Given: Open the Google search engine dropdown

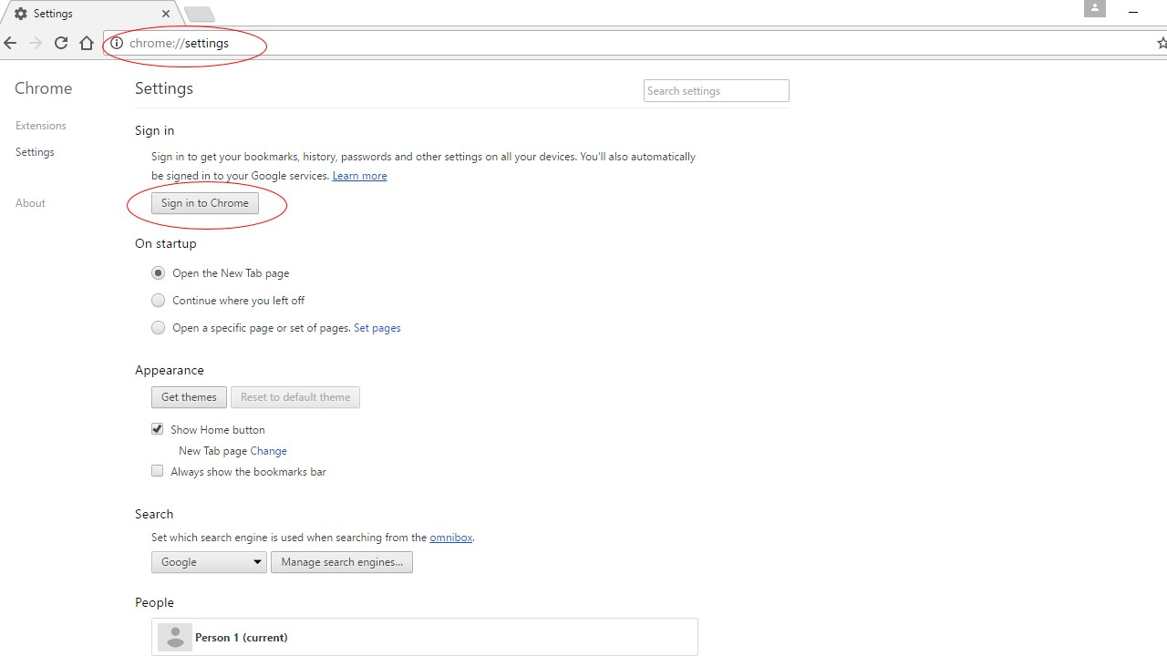Looking at the screenshot, I should [209, 562].
